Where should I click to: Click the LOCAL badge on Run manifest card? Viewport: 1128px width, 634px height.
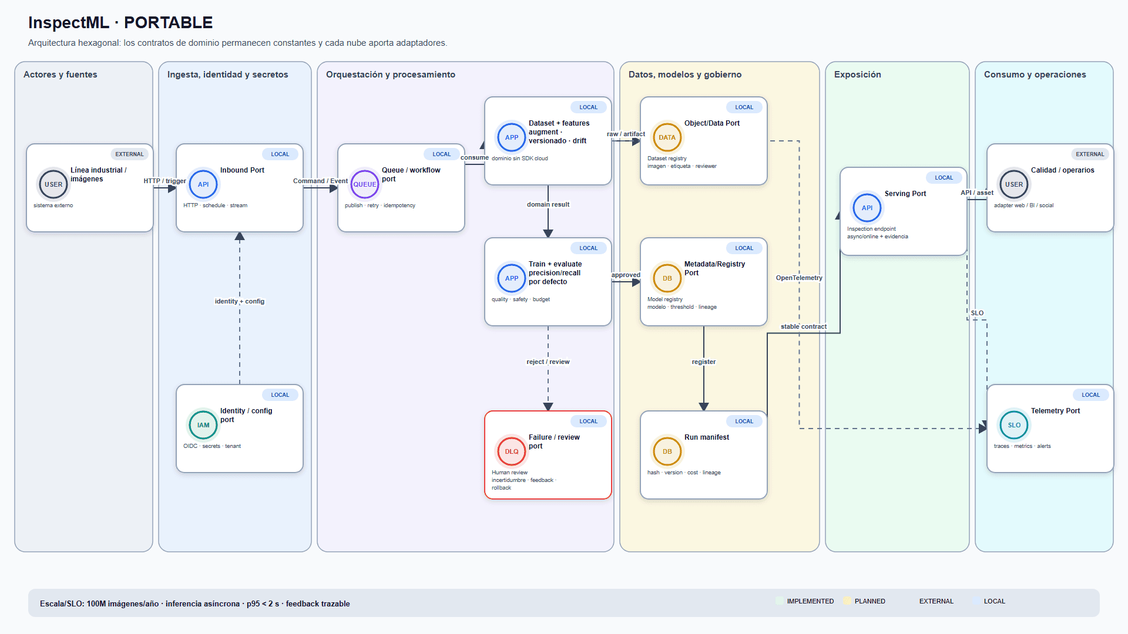point(744,421)
